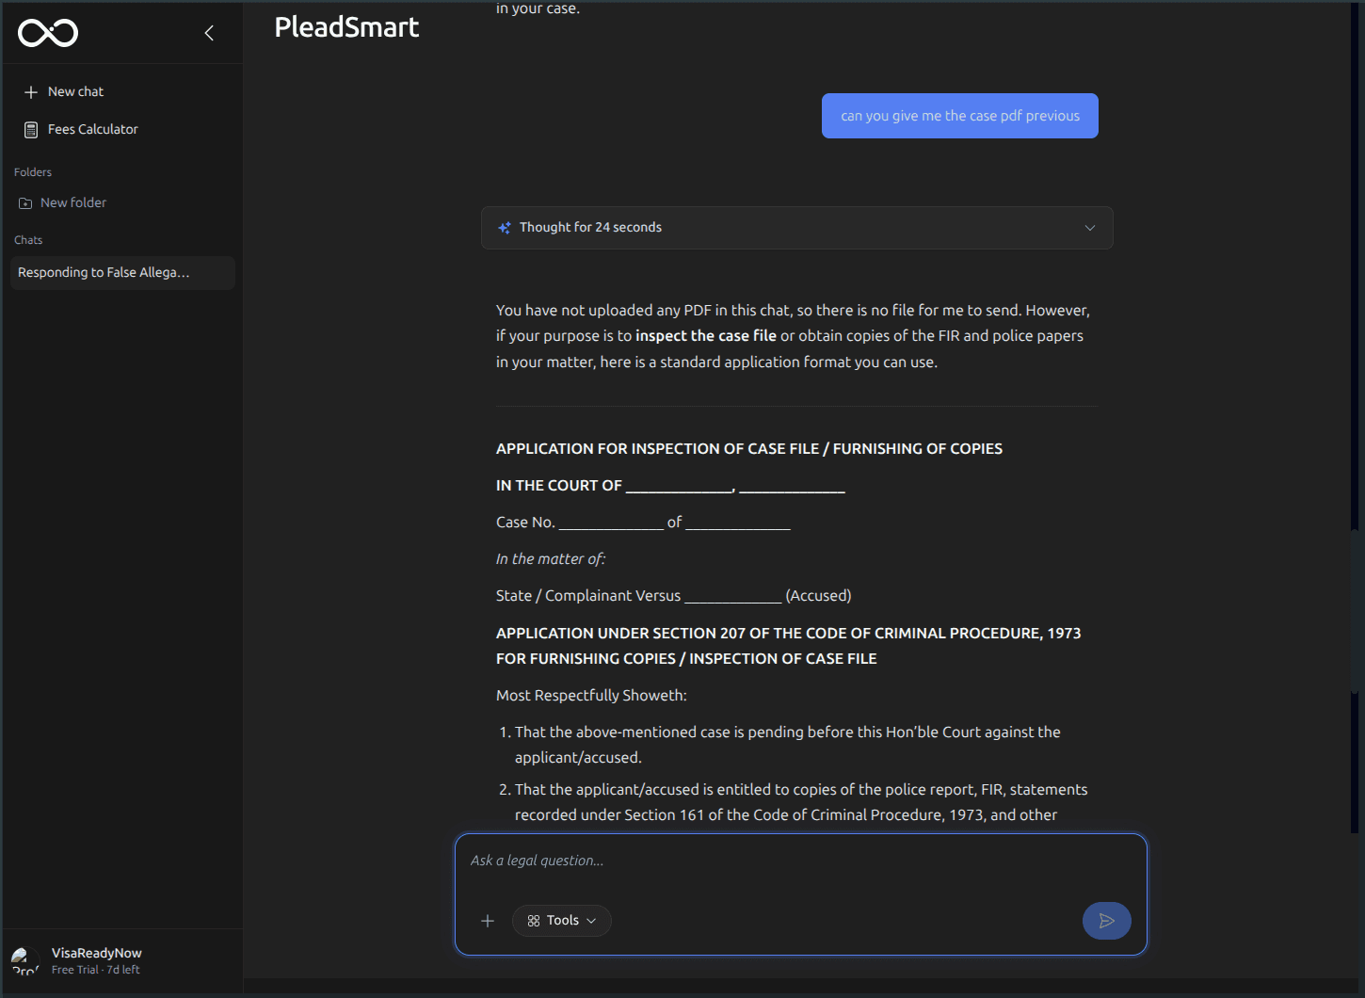Click the chevron on the thought panel
The height and width of the screenshot is (998, 1365).
(x=1089, y=228)
